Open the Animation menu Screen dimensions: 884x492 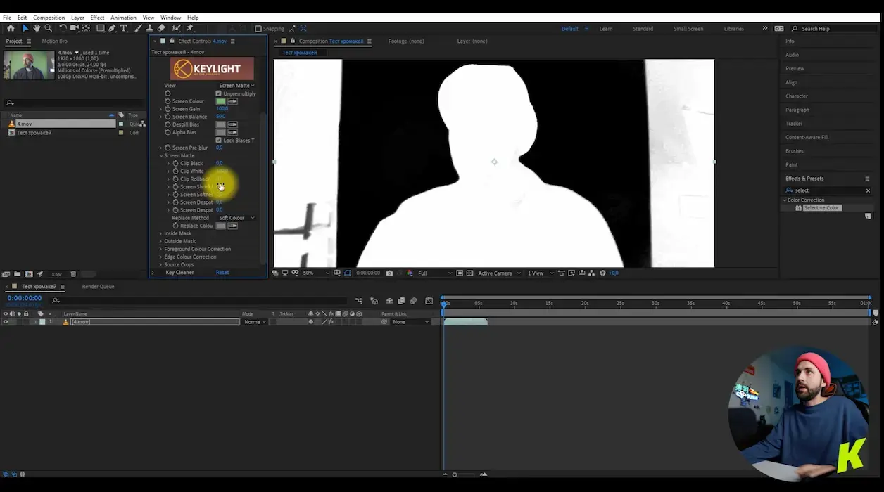tap(123, 18)
